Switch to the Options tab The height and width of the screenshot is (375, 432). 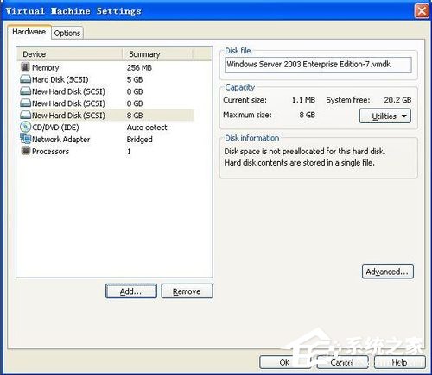click(x=67, y=33)
